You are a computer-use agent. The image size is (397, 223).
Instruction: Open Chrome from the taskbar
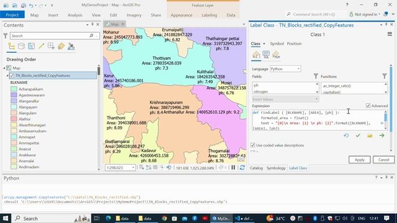tap(164, 218)
